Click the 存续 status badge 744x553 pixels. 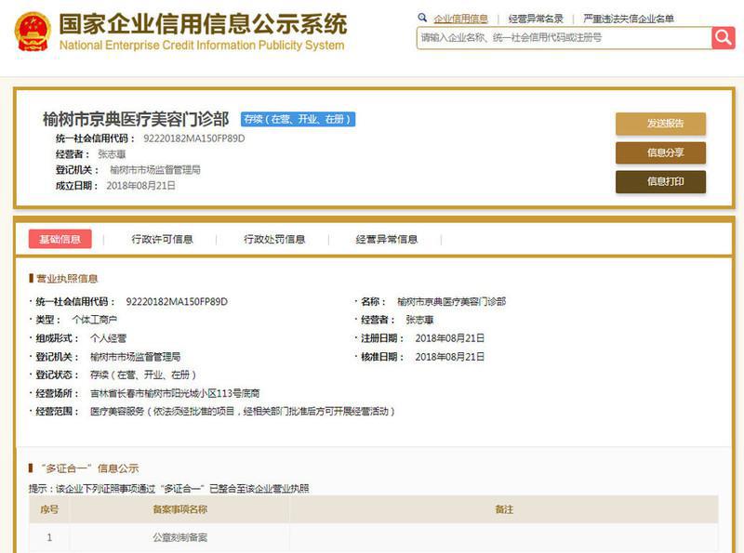(x=298, y=120)
